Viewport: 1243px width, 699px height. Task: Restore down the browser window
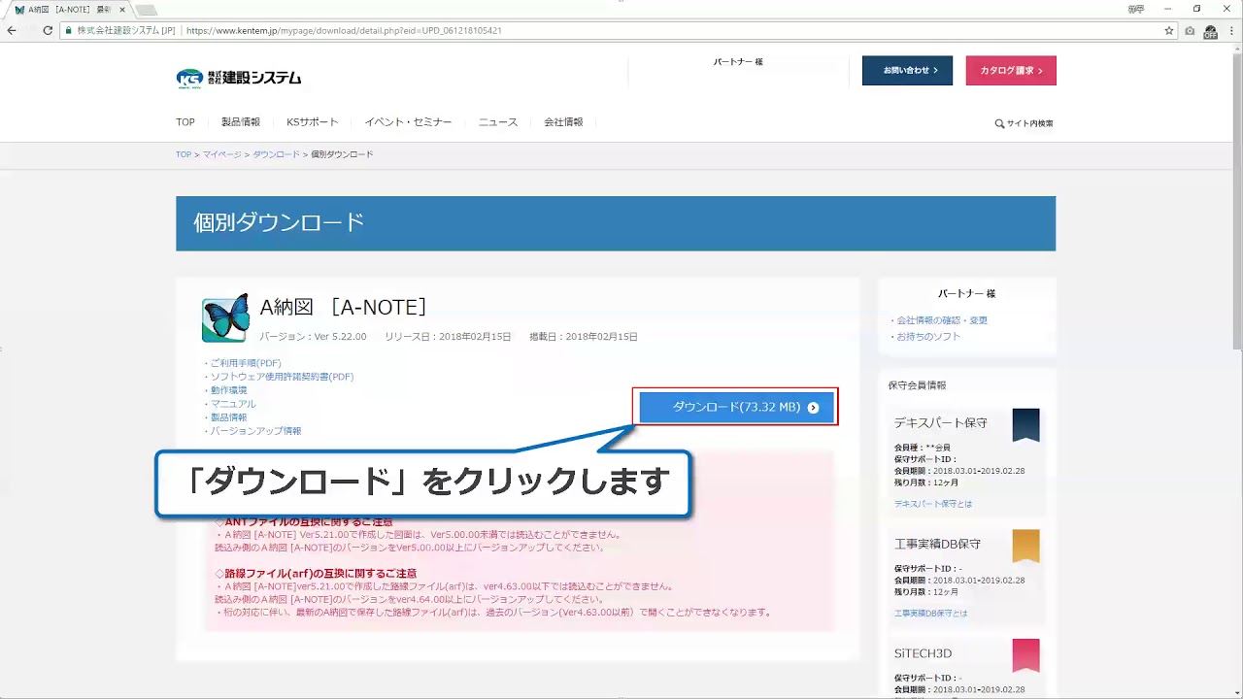click(x=1196, y=9)
